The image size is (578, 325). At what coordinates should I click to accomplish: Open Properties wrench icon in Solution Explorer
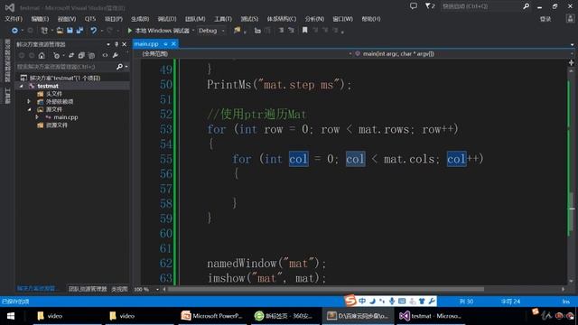click(x=116, y=55)
